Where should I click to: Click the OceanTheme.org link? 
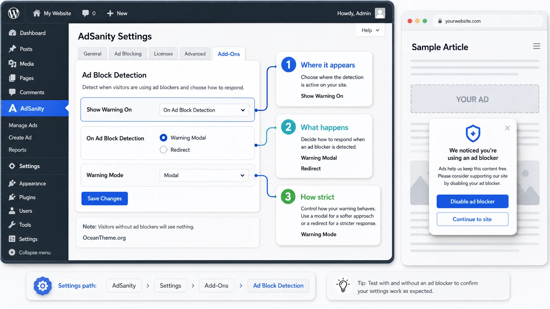(x=104, y=238)
